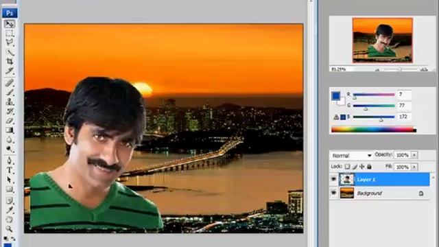Click the G channel slider
439x247 pixels.
point(374,106)
